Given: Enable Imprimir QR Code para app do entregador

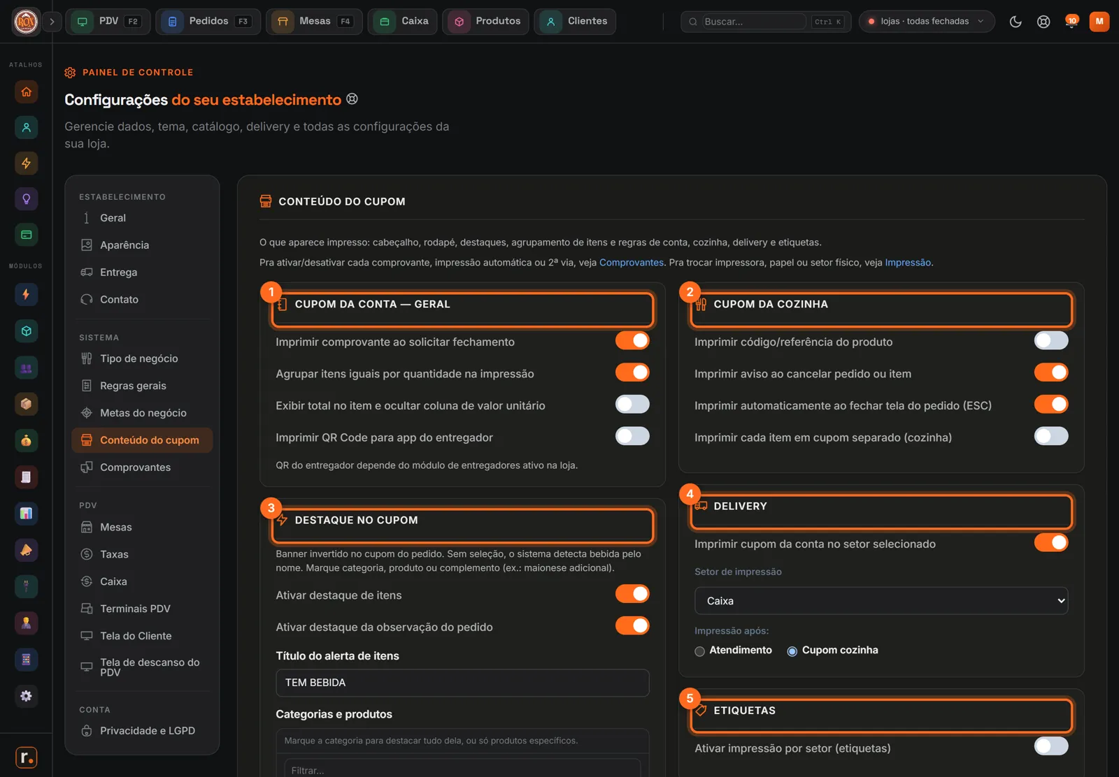Looking at the screenshot, I should click(x=632, y=437).
